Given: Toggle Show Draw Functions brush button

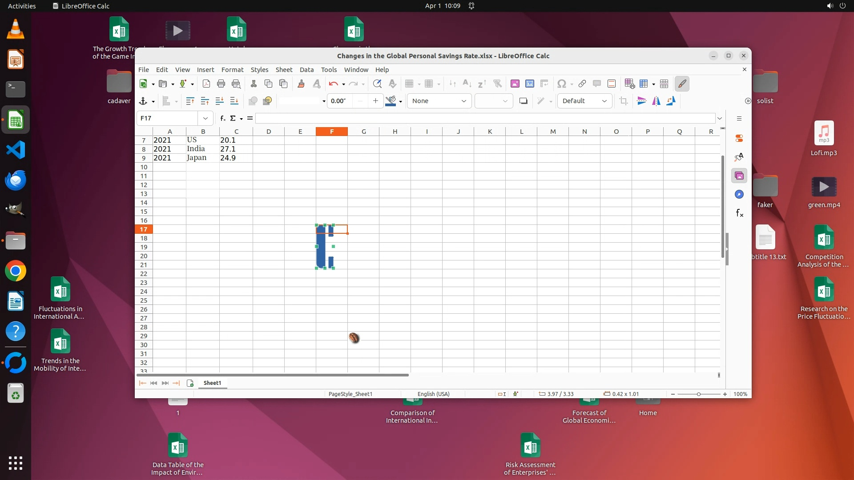Looking at the screenshot, I should [x=681, y=84].
